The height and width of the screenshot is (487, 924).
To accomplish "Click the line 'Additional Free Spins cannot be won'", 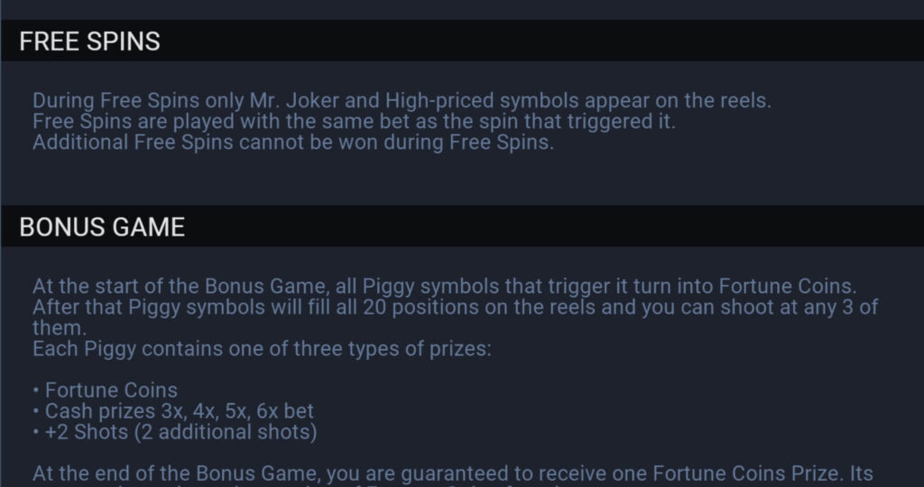I will (x=293, y=142).
